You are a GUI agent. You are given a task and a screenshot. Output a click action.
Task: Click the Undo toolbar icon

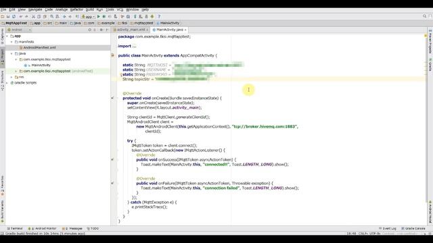(21, 16)
